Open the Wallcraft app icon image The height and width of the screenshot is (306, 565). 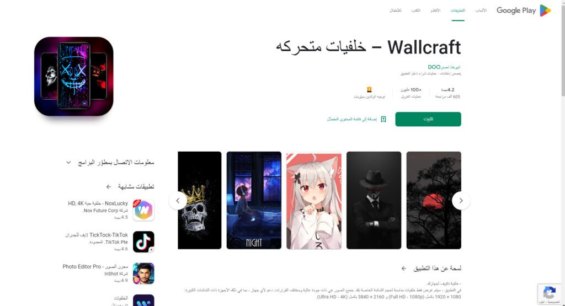coord(74,76)
